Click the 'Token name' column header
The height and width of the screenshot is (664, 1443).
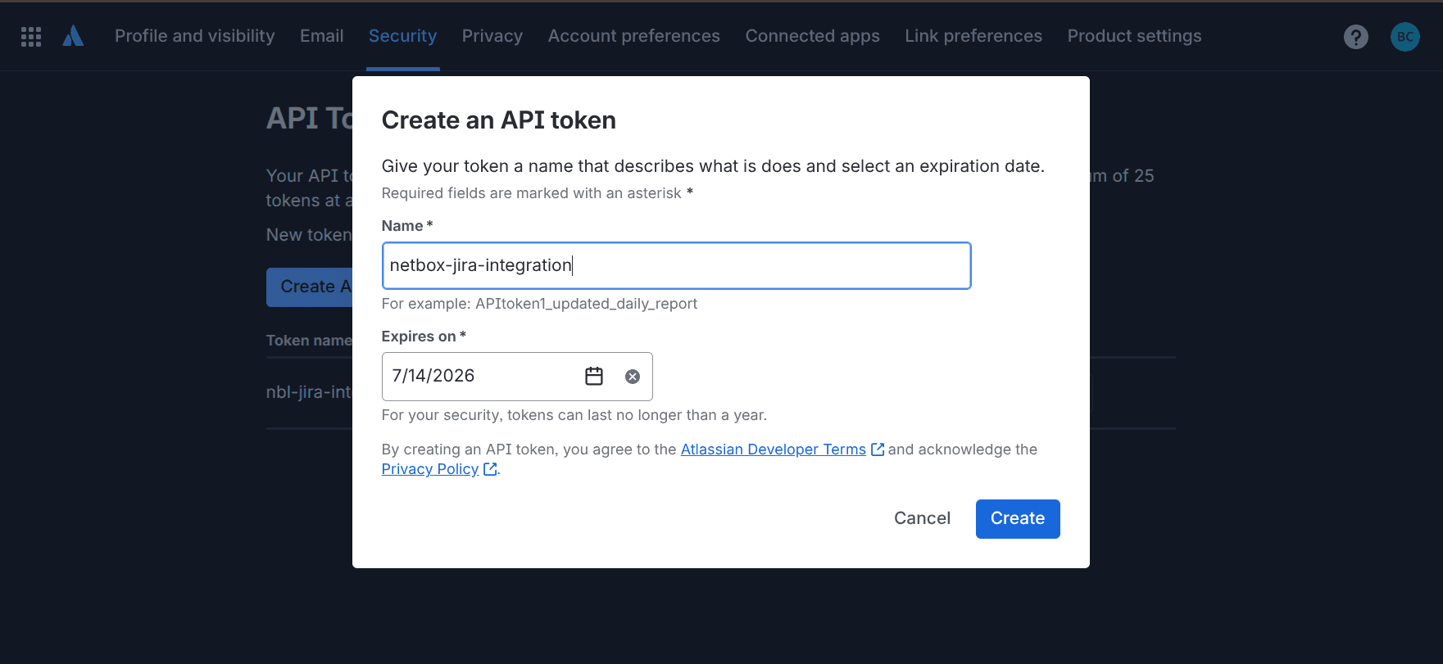[x=309, y=341]
